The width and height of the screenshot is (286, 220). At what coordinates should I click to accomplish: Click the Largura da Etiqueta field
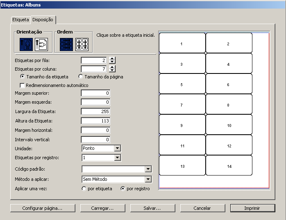[95, 111]
